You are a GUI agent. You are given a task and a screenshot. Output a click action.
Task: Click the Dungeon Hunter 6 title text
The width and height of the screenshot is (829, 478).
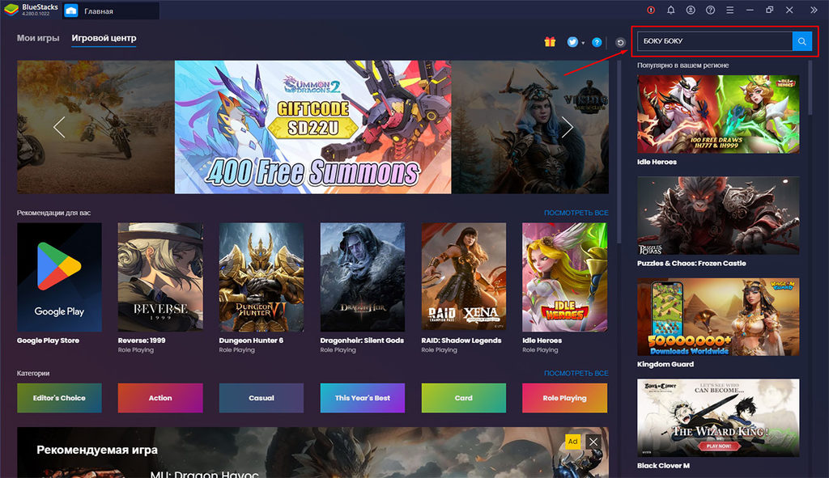[251, 341]
